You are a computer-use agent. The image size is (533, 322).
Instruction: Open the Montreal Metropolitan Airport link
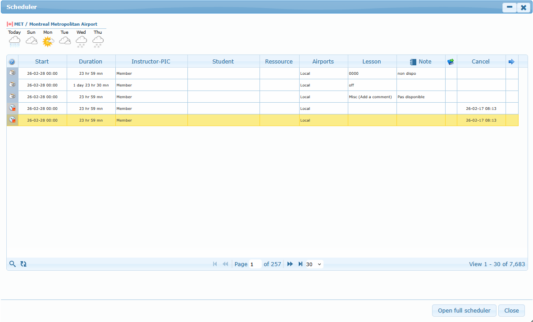pos(55,24)
